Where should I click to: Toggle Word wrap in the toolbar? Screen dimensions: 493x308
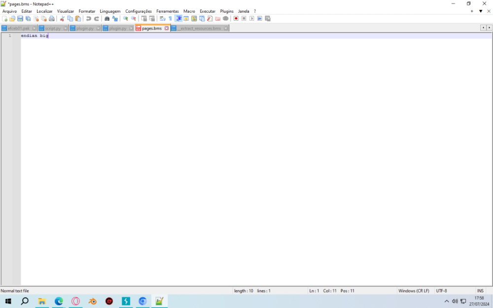click(x=162, y=19)
